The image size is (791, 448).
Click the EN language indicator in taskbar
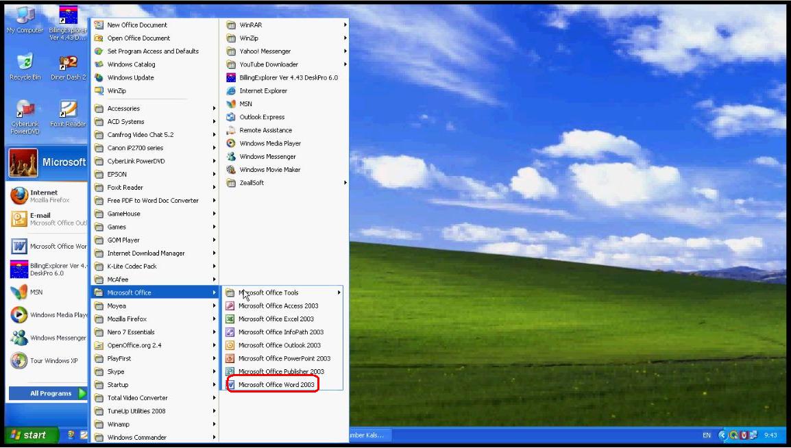tap(707, 435)
